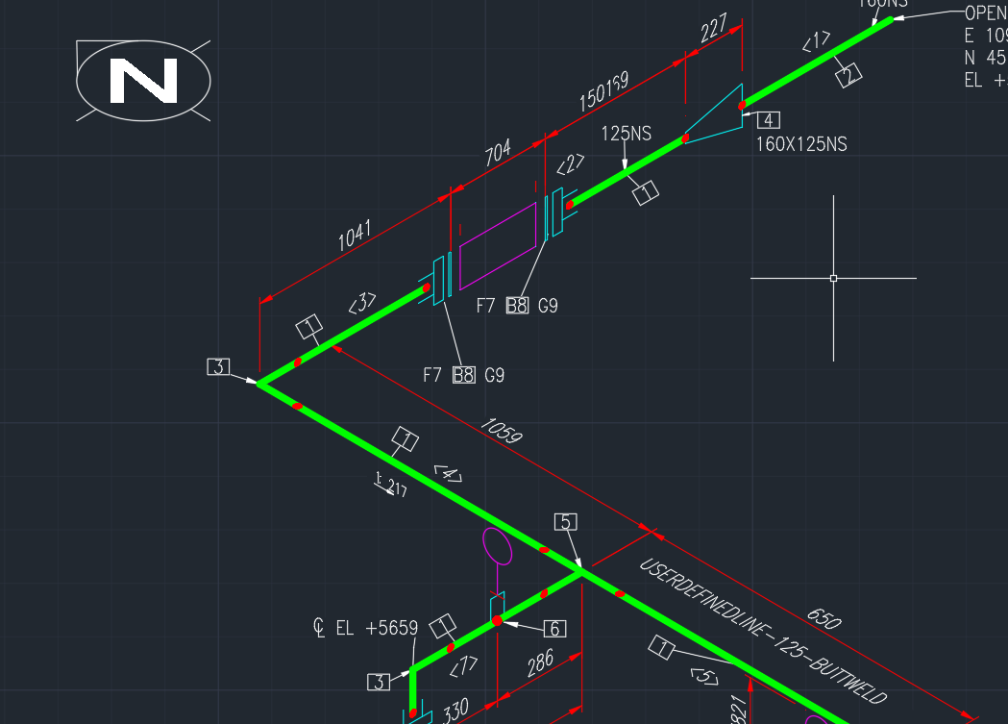Click the green pipe segment at <2>
This screenshot has width=1008, height=724.
click(627, 170)
